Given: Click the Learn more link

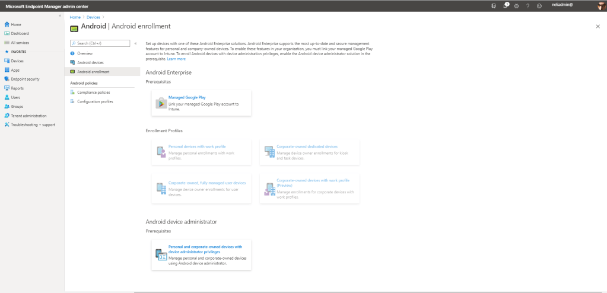Looking at the screenshot, I should coord(176,59).
